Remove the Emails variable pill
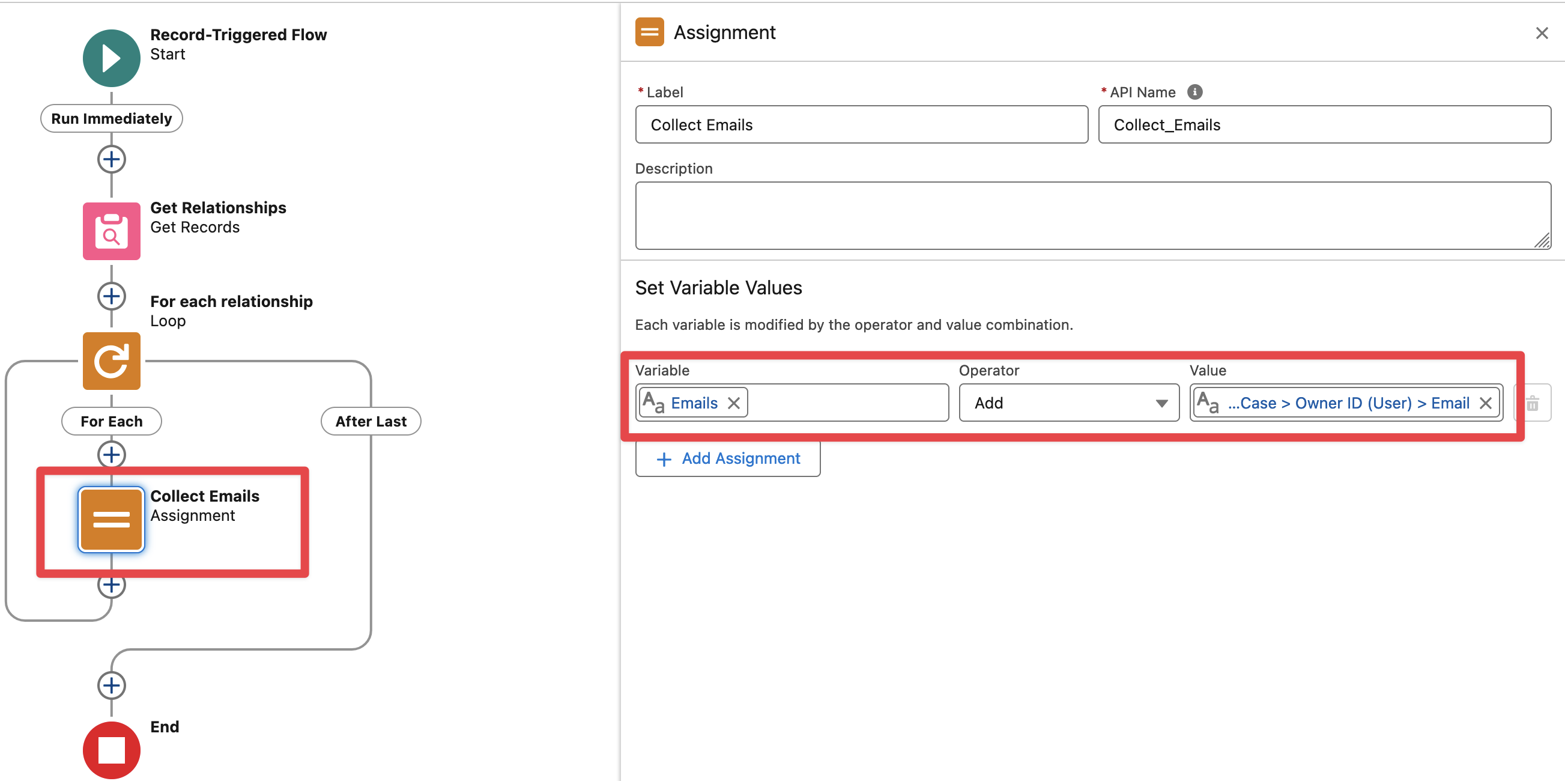This screenshot has width=1565, height=781. (x=734, y=403)
